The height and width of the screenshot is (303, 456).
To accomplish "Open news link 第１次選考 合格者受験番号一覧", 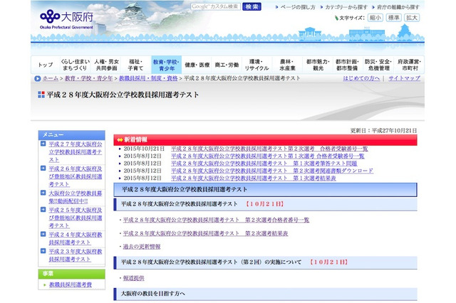I will [268, 156].
